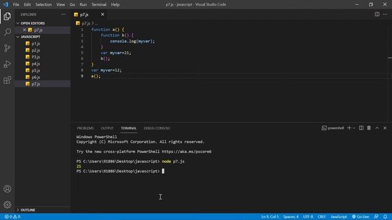Place cursor on line 8 var myvar=12
This screenshot has width=392, height=220.
point(107,70)
